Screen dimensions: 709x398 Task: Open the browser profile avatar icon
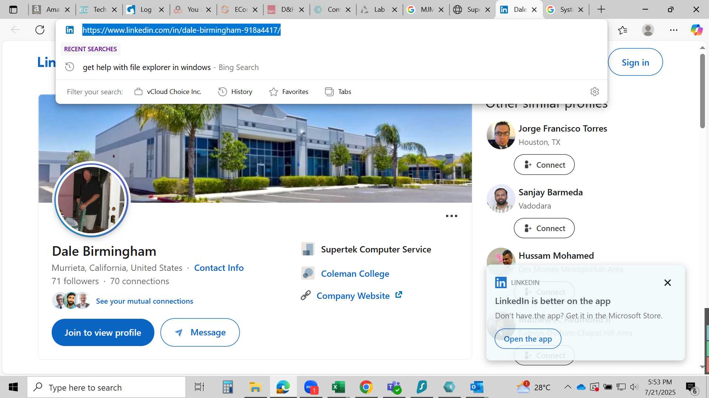point(648,30)
